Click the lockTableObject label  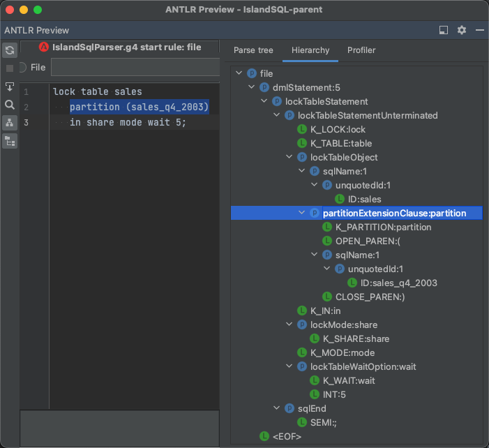tap(344, 157)
